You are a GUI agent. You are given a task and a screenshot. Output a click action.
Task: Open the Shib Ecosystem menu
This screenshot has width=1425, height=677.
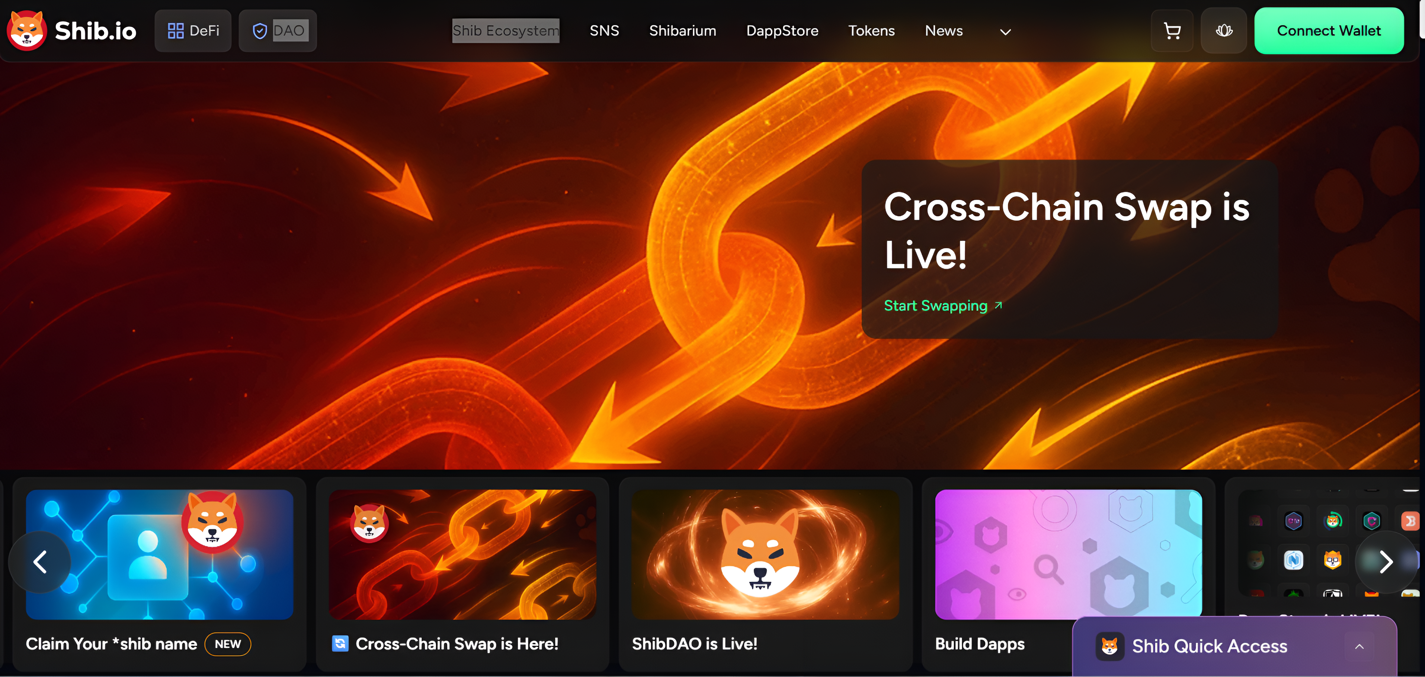506,31
